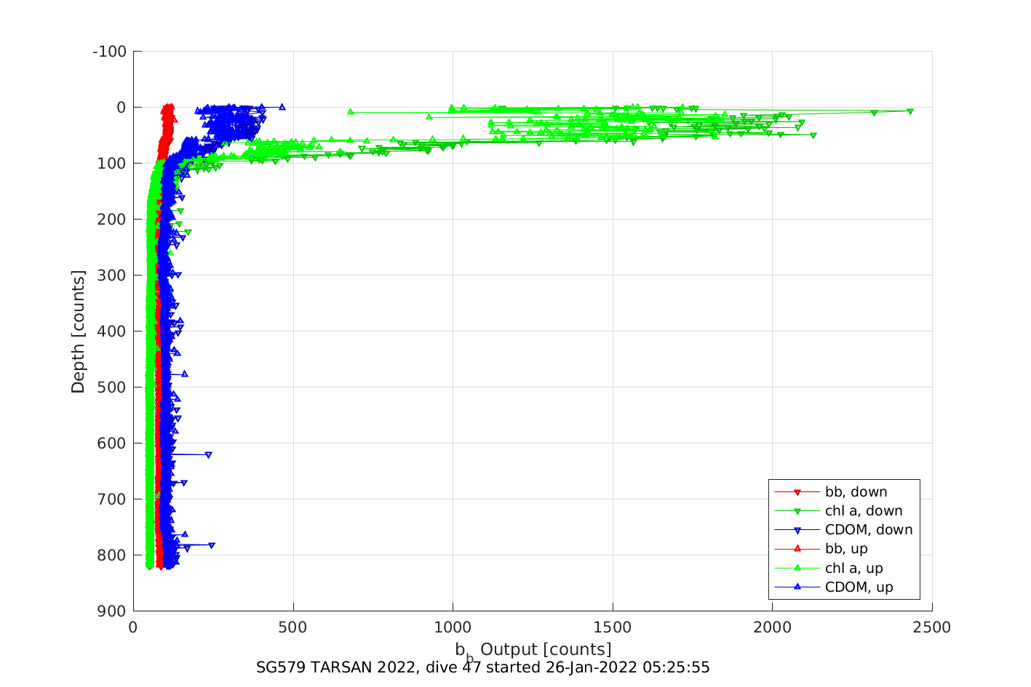Click the y-axis tick label 200

click(x=112, y=220)
